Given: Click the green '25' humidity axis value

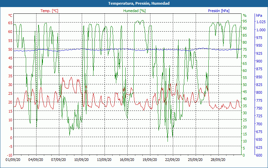Looking at the screenshot, I should point(245,120).
